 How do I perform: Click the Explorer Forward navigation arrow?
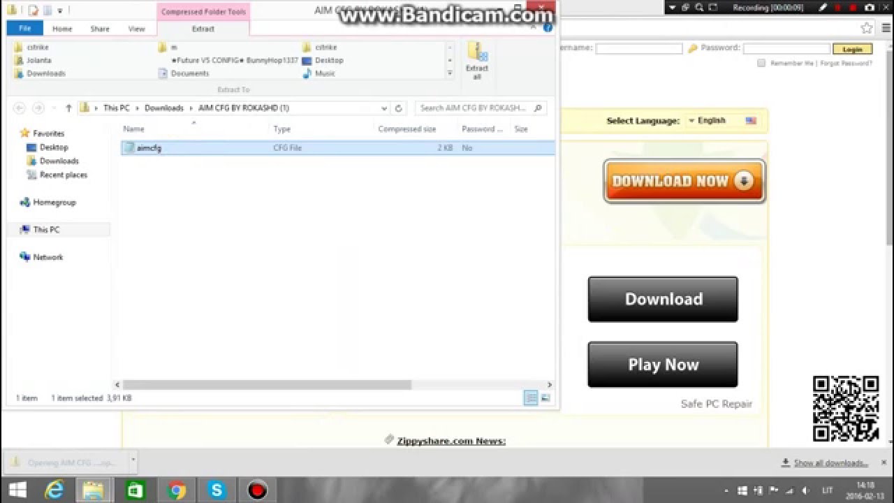39,108
